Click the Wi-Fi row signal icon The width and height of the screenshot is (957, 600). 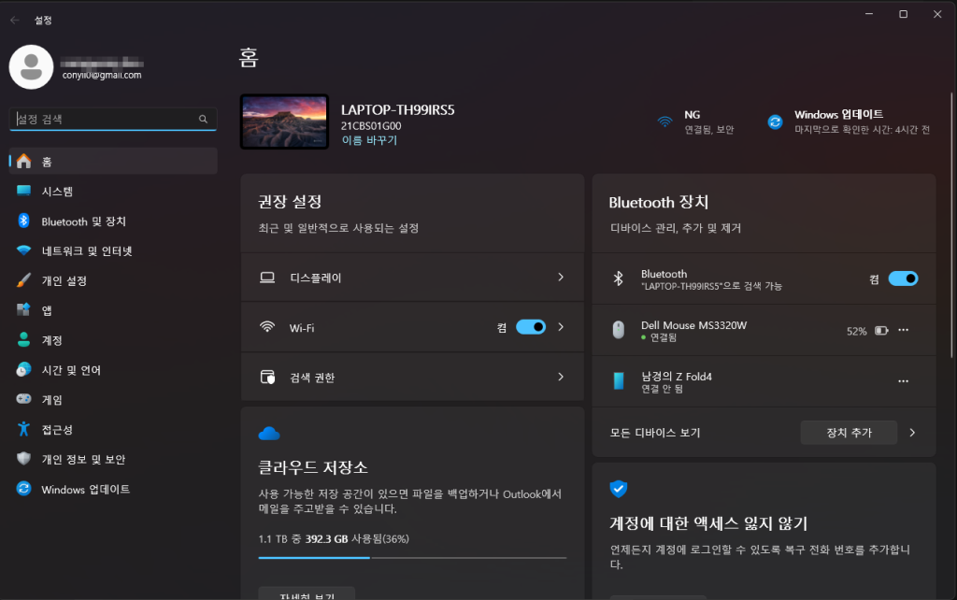[x=267, y=327]
